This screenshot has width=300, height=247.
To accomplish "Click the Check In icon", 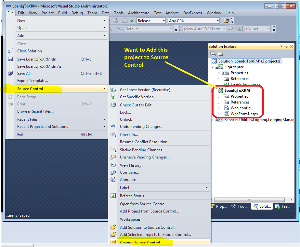I will point(113,134).
